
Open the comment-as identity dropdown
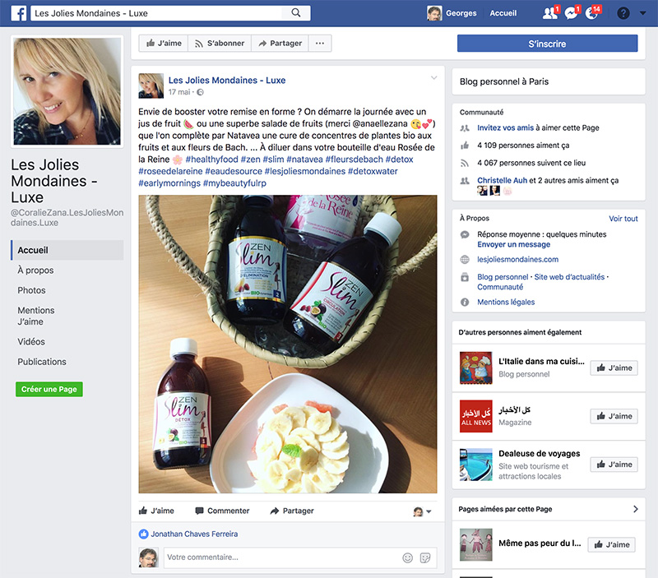422,511
